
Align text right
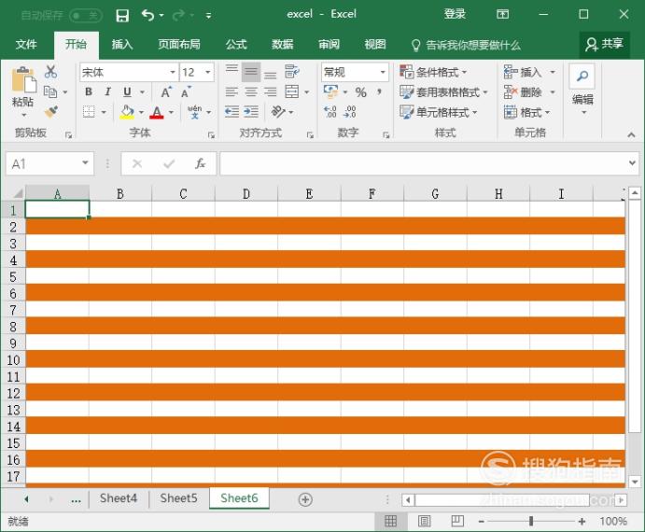(271, 91)
